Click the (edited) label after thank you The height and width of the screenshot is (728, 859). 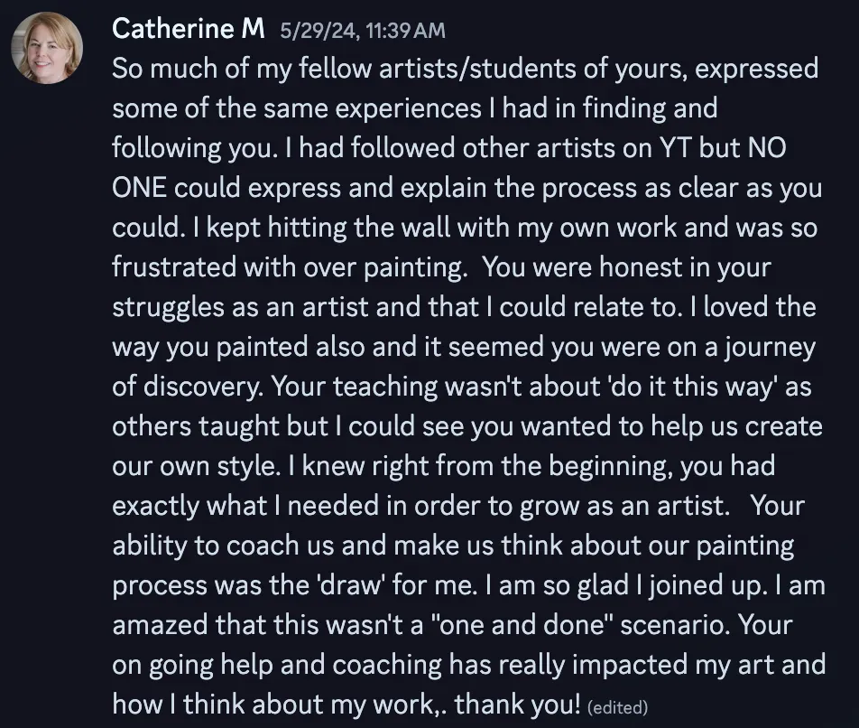pyautogui.click(x=617, y=707)
